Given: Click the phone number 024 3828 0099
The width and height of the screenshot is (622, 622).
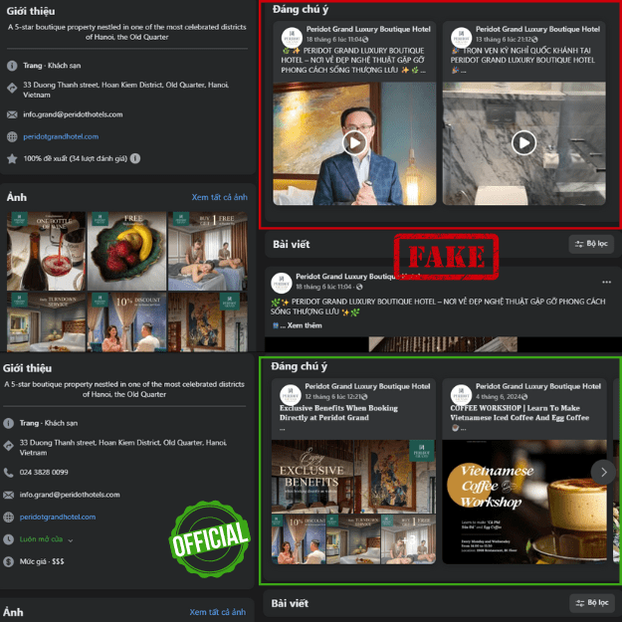Looking at the screenshot, I should pos(44,472).
